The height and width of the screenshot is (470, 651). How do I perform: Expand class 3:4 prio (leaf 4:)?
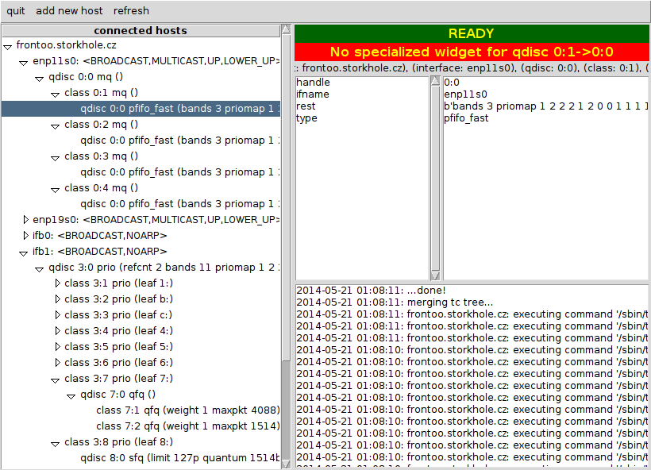pyautogui.click(x=57, y=330)
